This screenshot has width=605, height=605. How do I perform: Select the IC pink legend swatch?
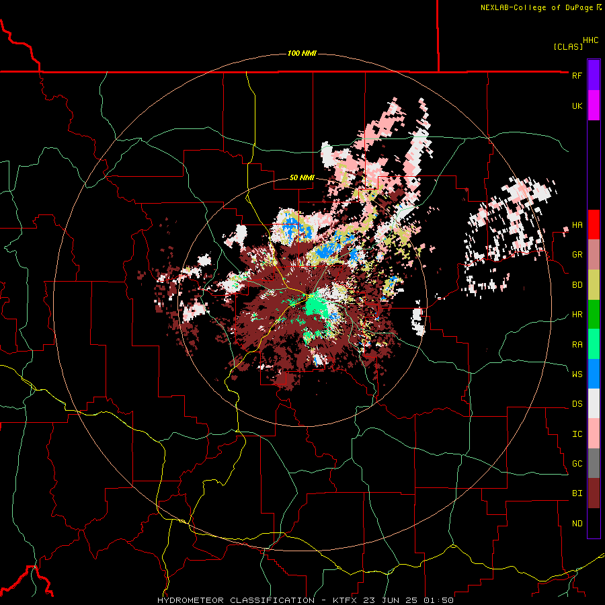point(594,434)
